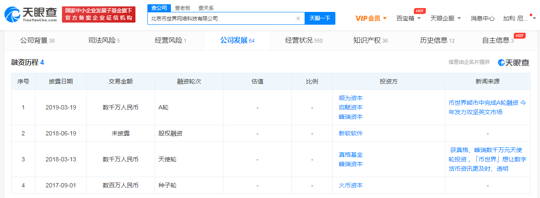Select the 查老板 search tab
540x198 pixels.
coord(182,8)
